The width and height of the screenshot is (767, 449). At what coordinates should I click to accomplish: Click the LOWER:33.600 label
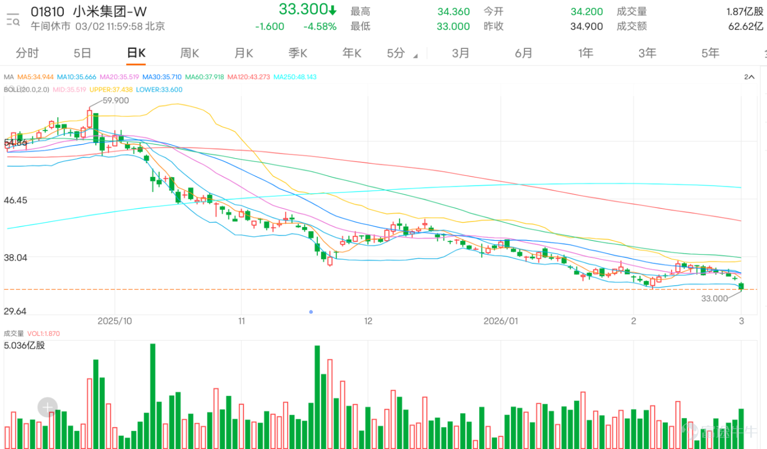coord(159,90)
